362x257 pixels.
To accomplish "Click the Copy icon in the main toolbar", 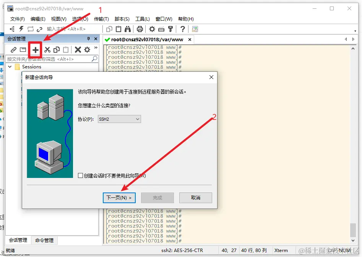I will 109,29.
